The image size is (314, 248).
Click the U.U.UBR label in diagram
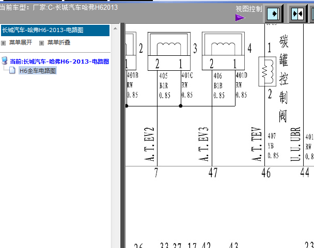point(295,144)
